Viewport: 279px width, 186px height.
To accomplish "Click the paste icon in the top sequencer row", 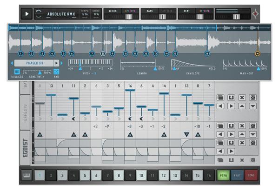I will 231,98.
